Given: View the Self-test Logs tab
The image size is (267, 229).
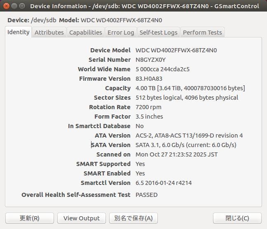Looking at the screenshot, I should point(158,33).
